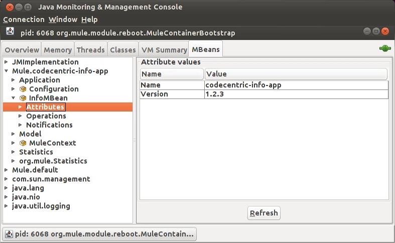Click the Java icon in internal frame title
The width and height of the screenshot is (395, 243).
tap(10, 32)
